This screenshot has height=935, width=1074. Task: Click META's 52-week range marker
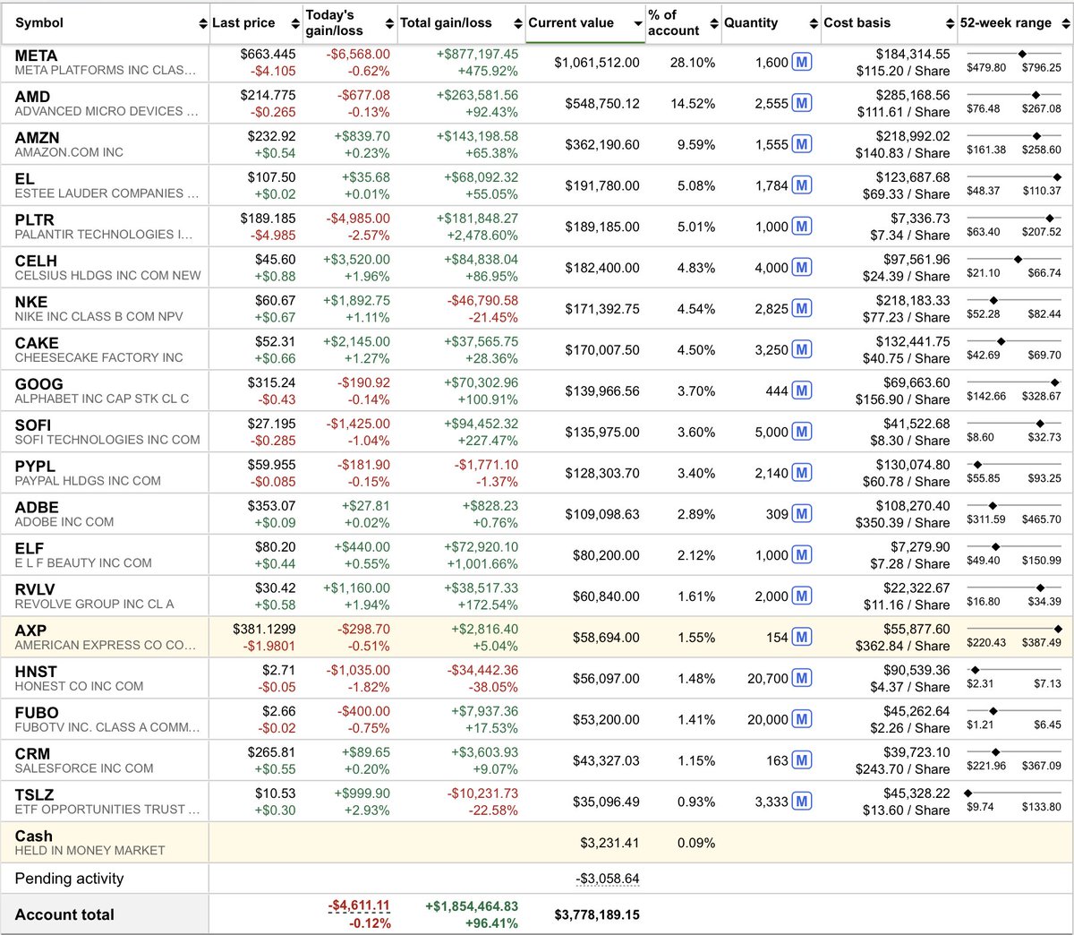point(1023,54)
